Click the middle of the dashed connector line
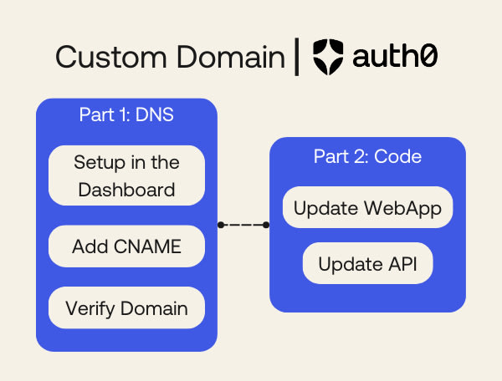Screen dimensions: 502x381 click(x=243, y=225)
